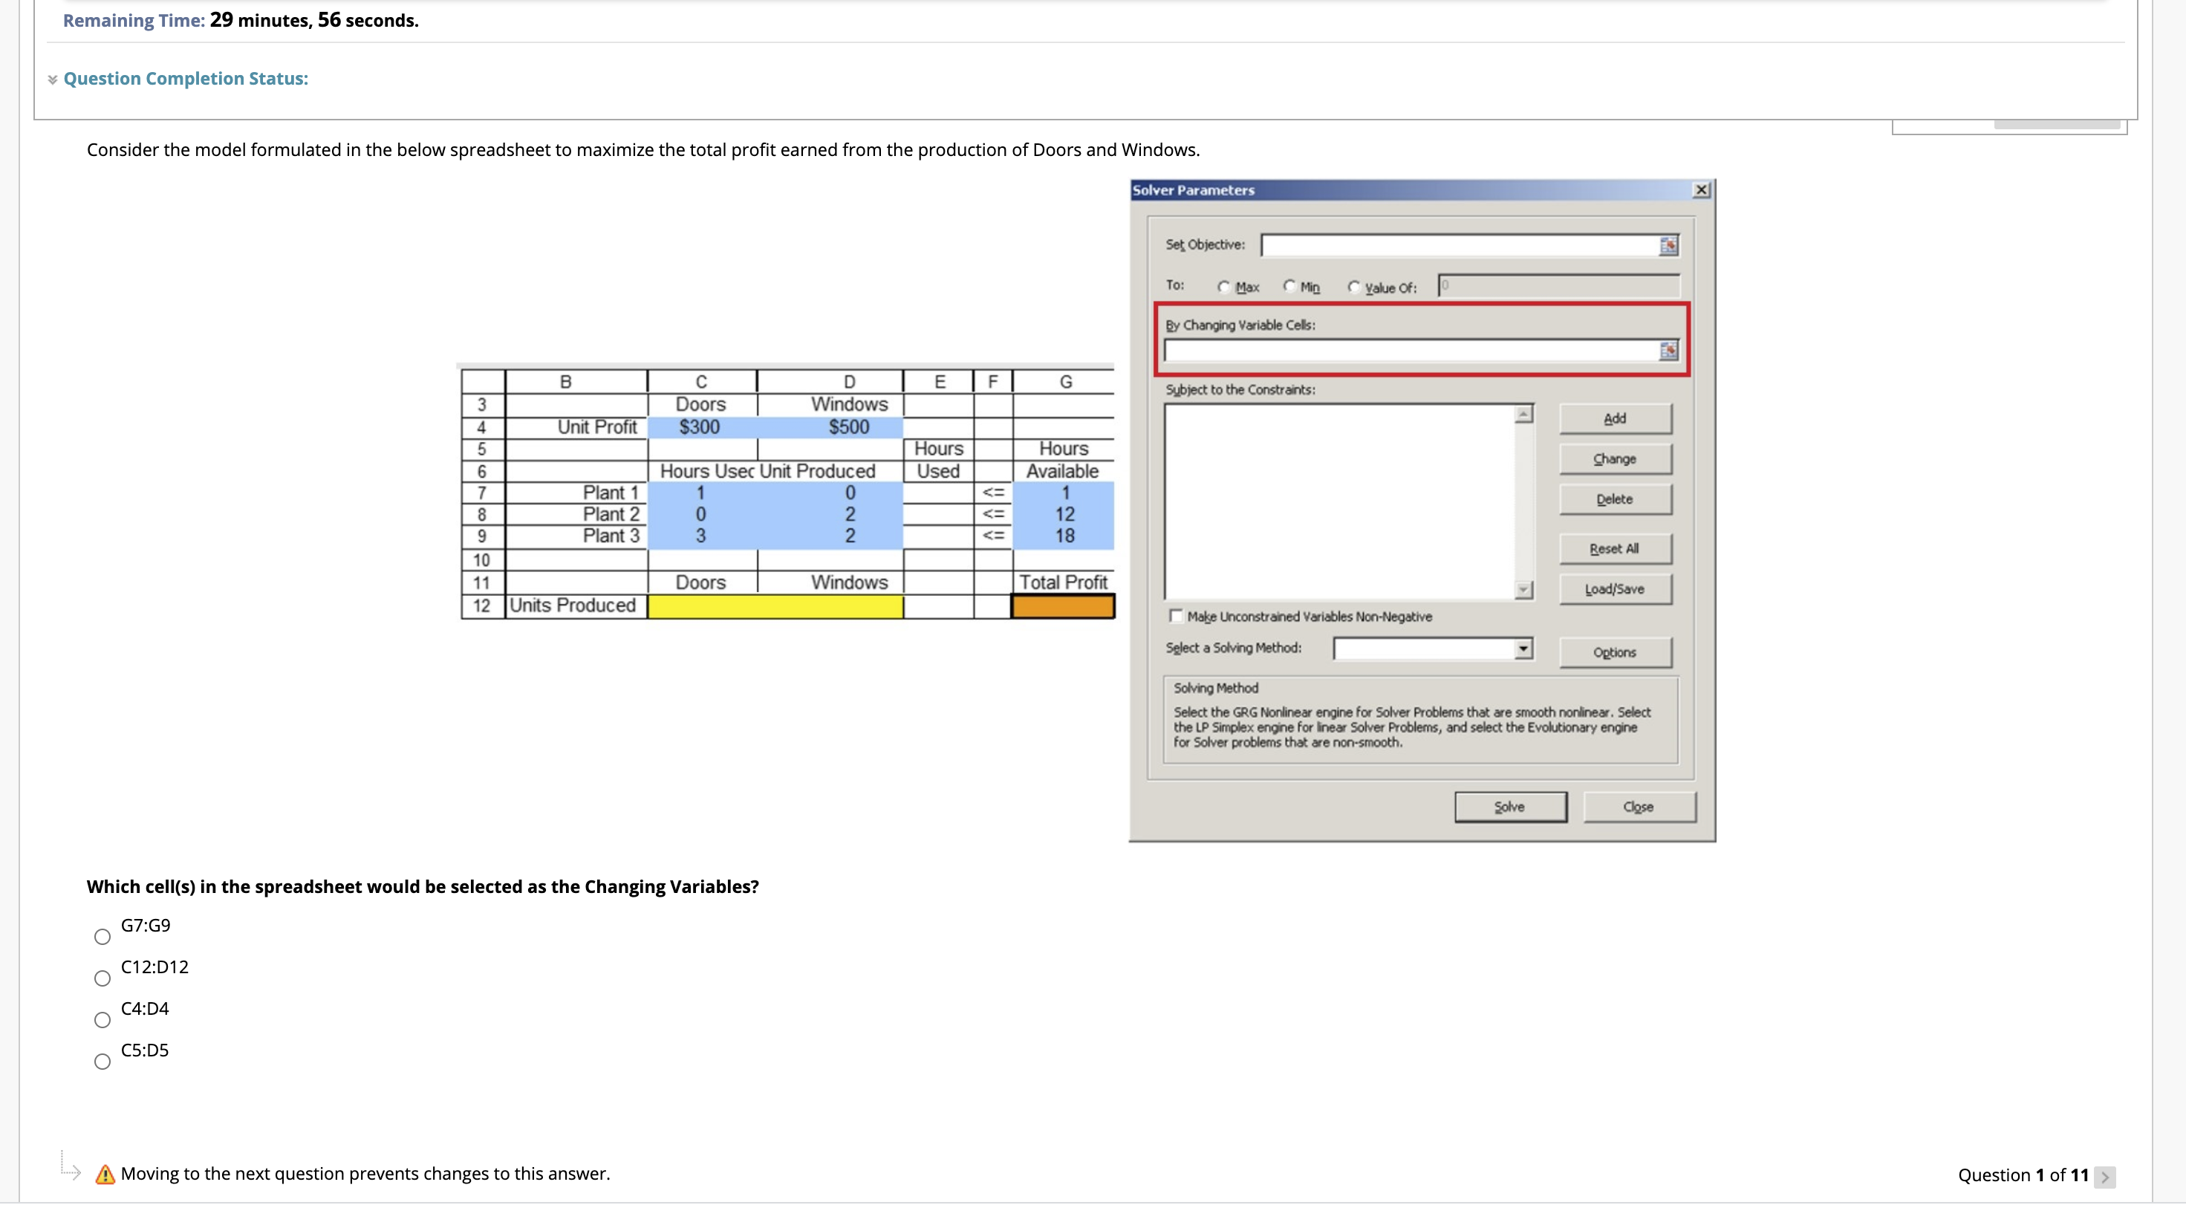This screenshot has height=1205, width=2186.
Task: Select answer option G7:G9
Action: [x=102, y=936]
